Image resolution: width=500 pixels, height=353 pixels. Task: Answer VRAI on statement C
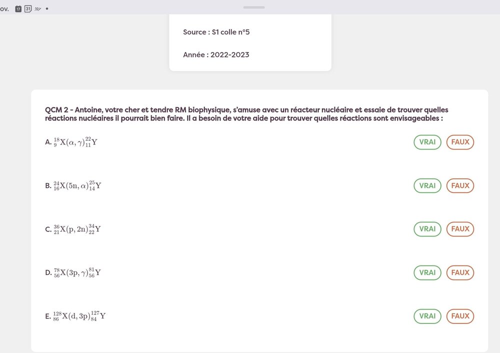(x=427, y=229)
